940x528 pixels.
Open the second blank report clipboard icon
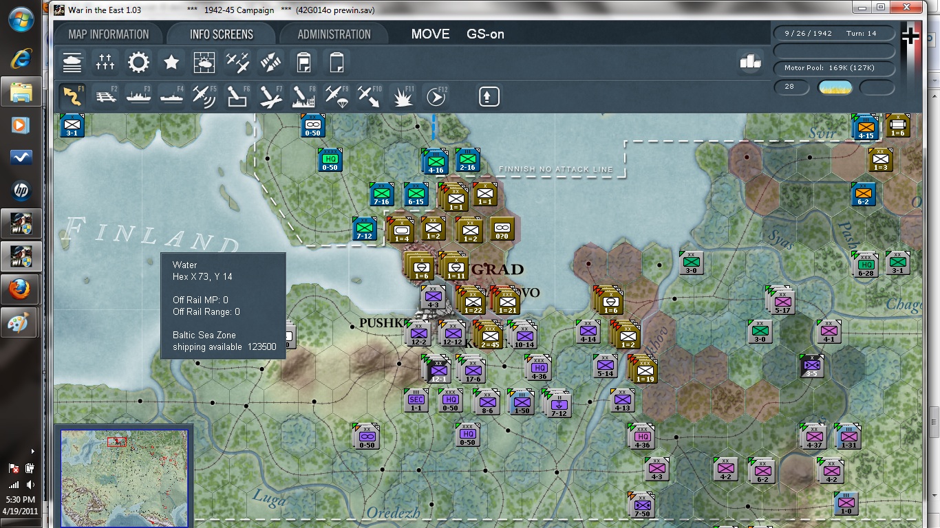[337, 63]
